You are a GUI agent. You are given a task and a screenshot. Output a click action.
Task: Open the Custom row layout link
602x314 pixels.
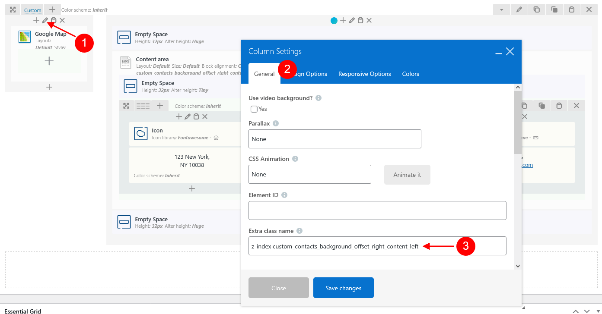(x=33, y=10)
